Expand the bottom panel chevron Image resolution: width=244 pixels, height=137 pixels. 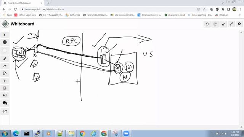241,127
